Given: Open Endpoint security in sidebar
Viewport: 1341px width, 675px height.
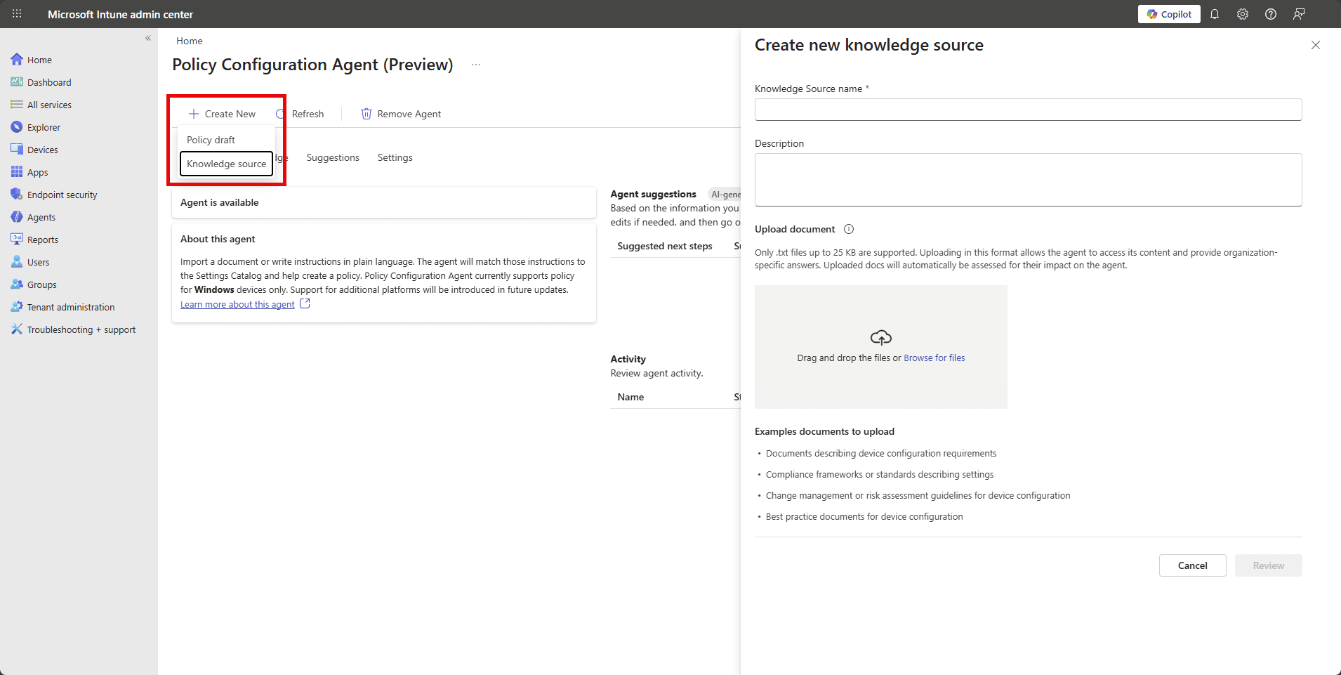Looking at the screenshot, I should (x=62, y=195).
